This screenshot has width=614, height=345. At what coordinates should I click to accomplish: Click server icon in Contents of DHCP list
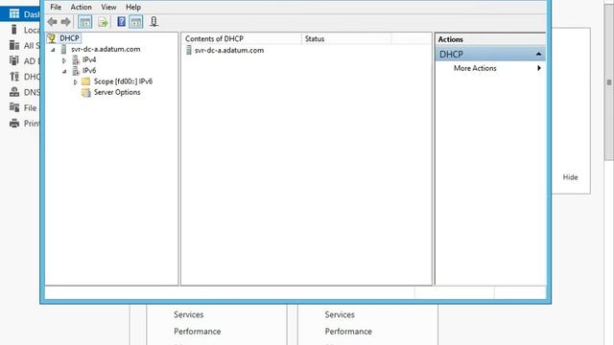(x=189, y=50)
